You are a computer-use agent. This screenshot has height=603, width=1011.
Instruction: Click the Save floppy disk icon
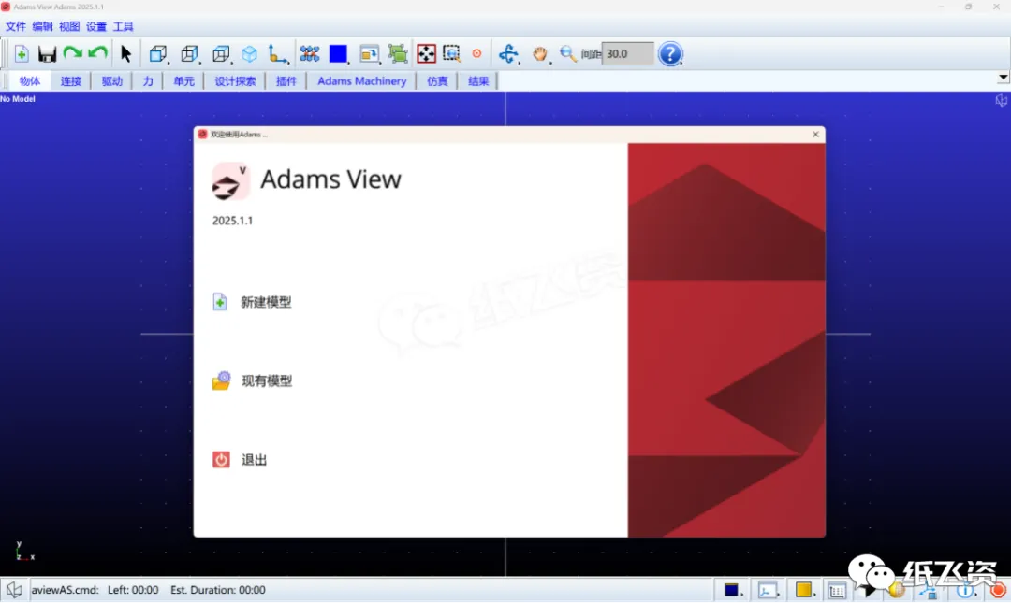pyautogui.click(x=47, y=54)
